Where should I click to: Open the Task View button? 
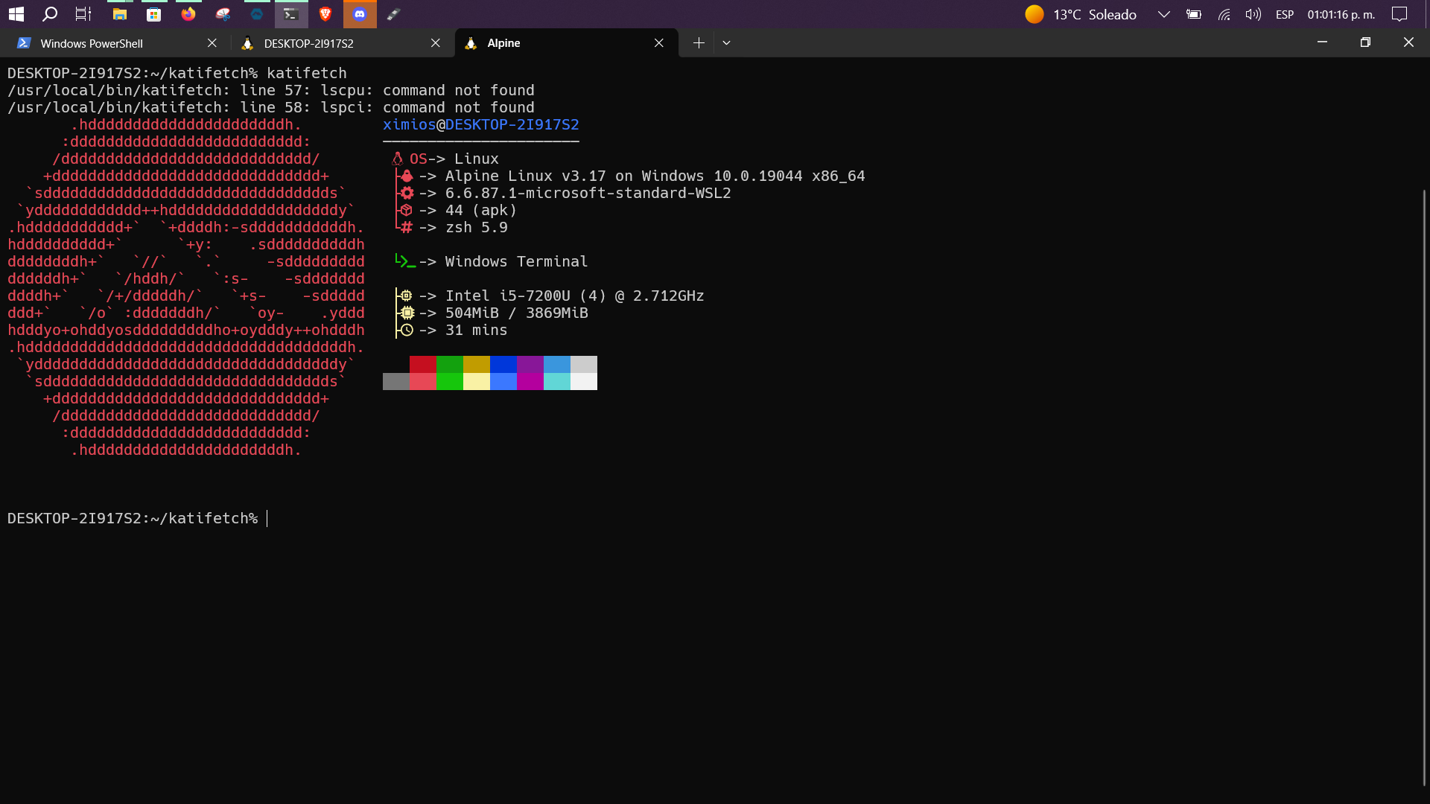(83, 14)
